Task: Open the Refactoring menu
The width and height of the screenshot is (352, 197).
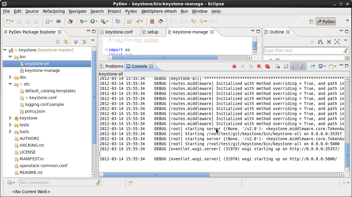Action: [x=53, y=11]
